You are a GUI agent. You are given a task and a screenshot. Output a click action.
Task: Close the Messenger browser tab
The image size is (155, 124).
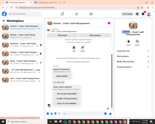[31, 2]
